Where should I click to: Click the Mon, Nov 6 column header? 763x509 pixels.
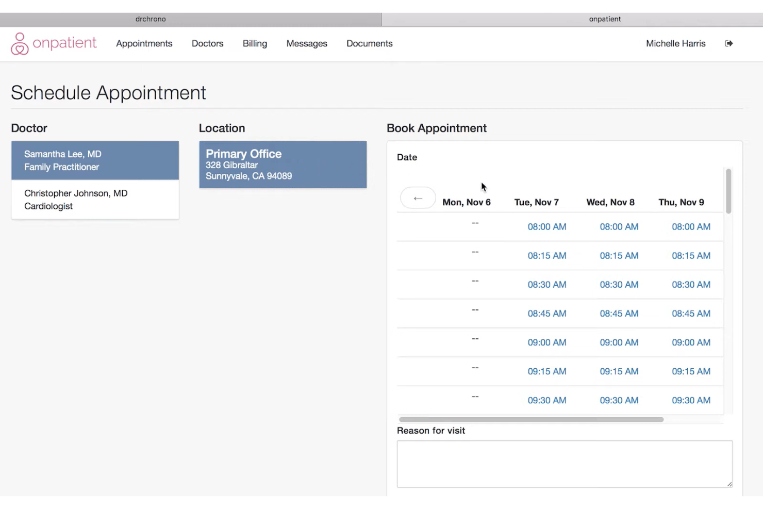467,203
